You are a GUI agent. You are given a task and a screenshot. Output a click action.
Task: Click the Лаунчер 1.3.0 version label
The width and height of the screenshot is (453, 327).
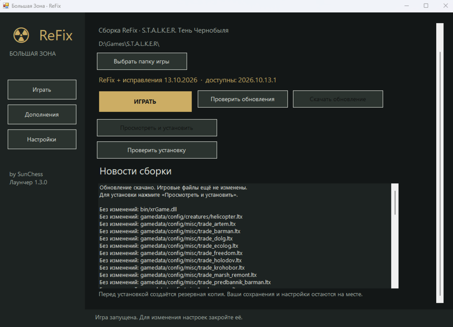pos(28,182)
